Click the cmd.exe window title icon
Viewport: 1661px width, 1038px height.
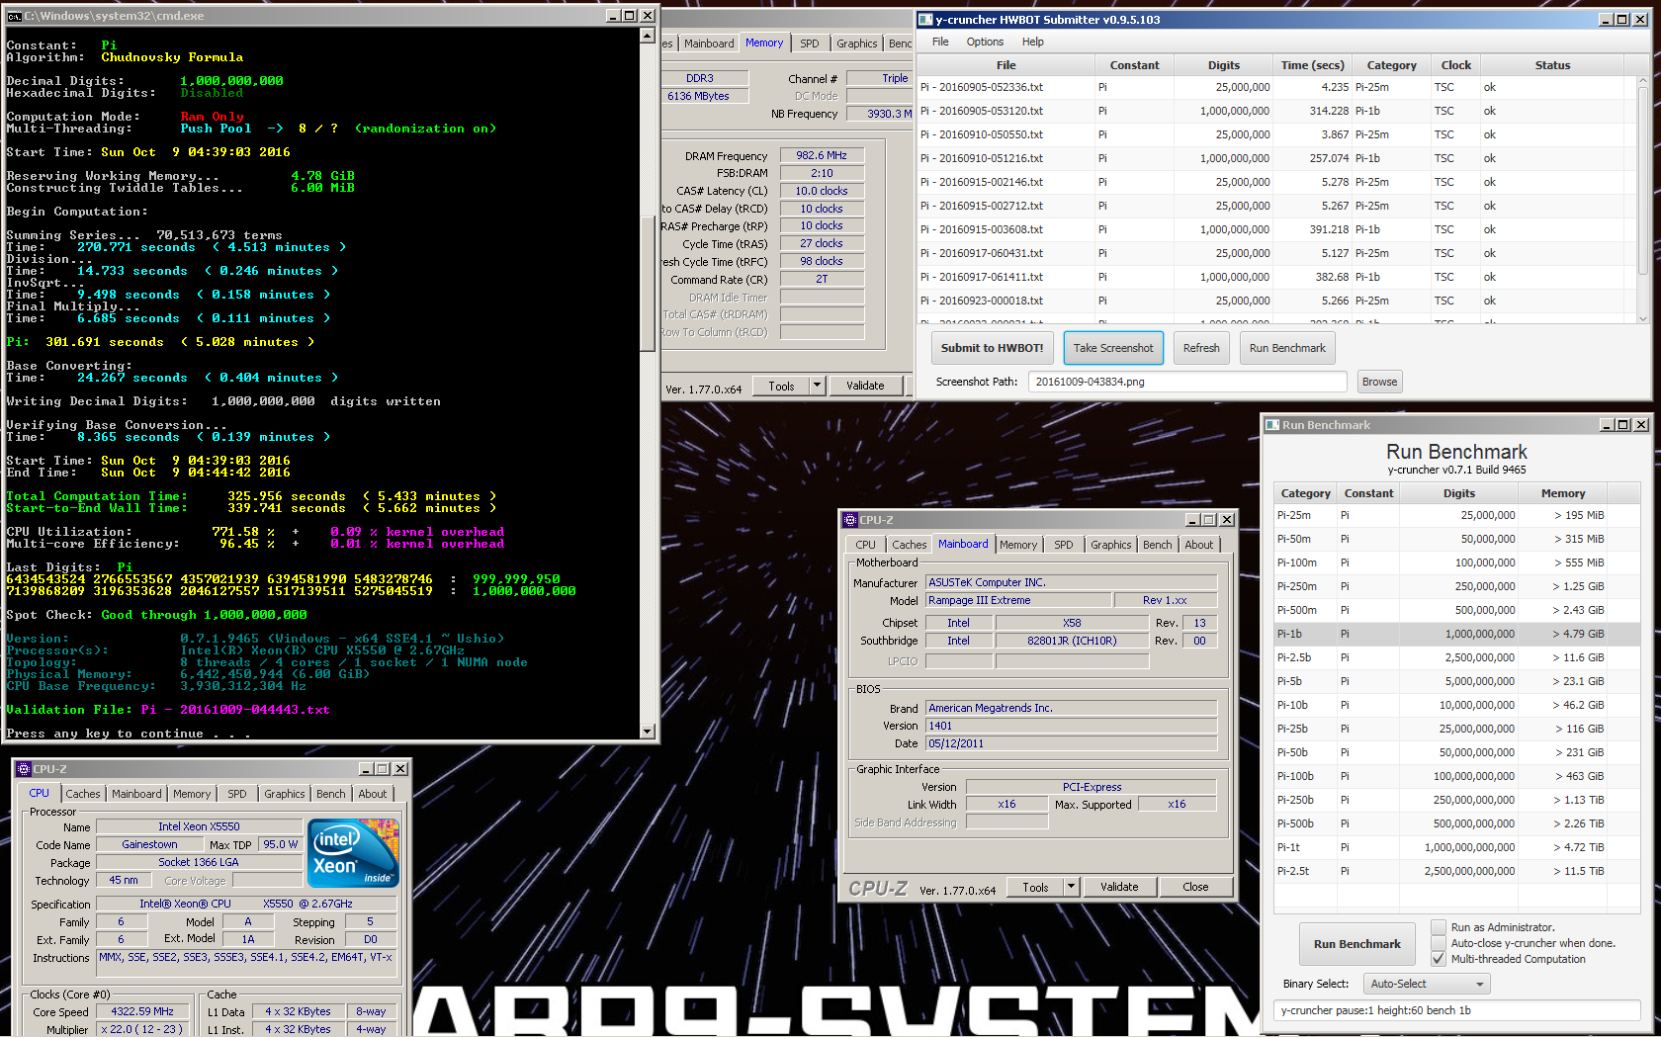(x=15, y=16)
